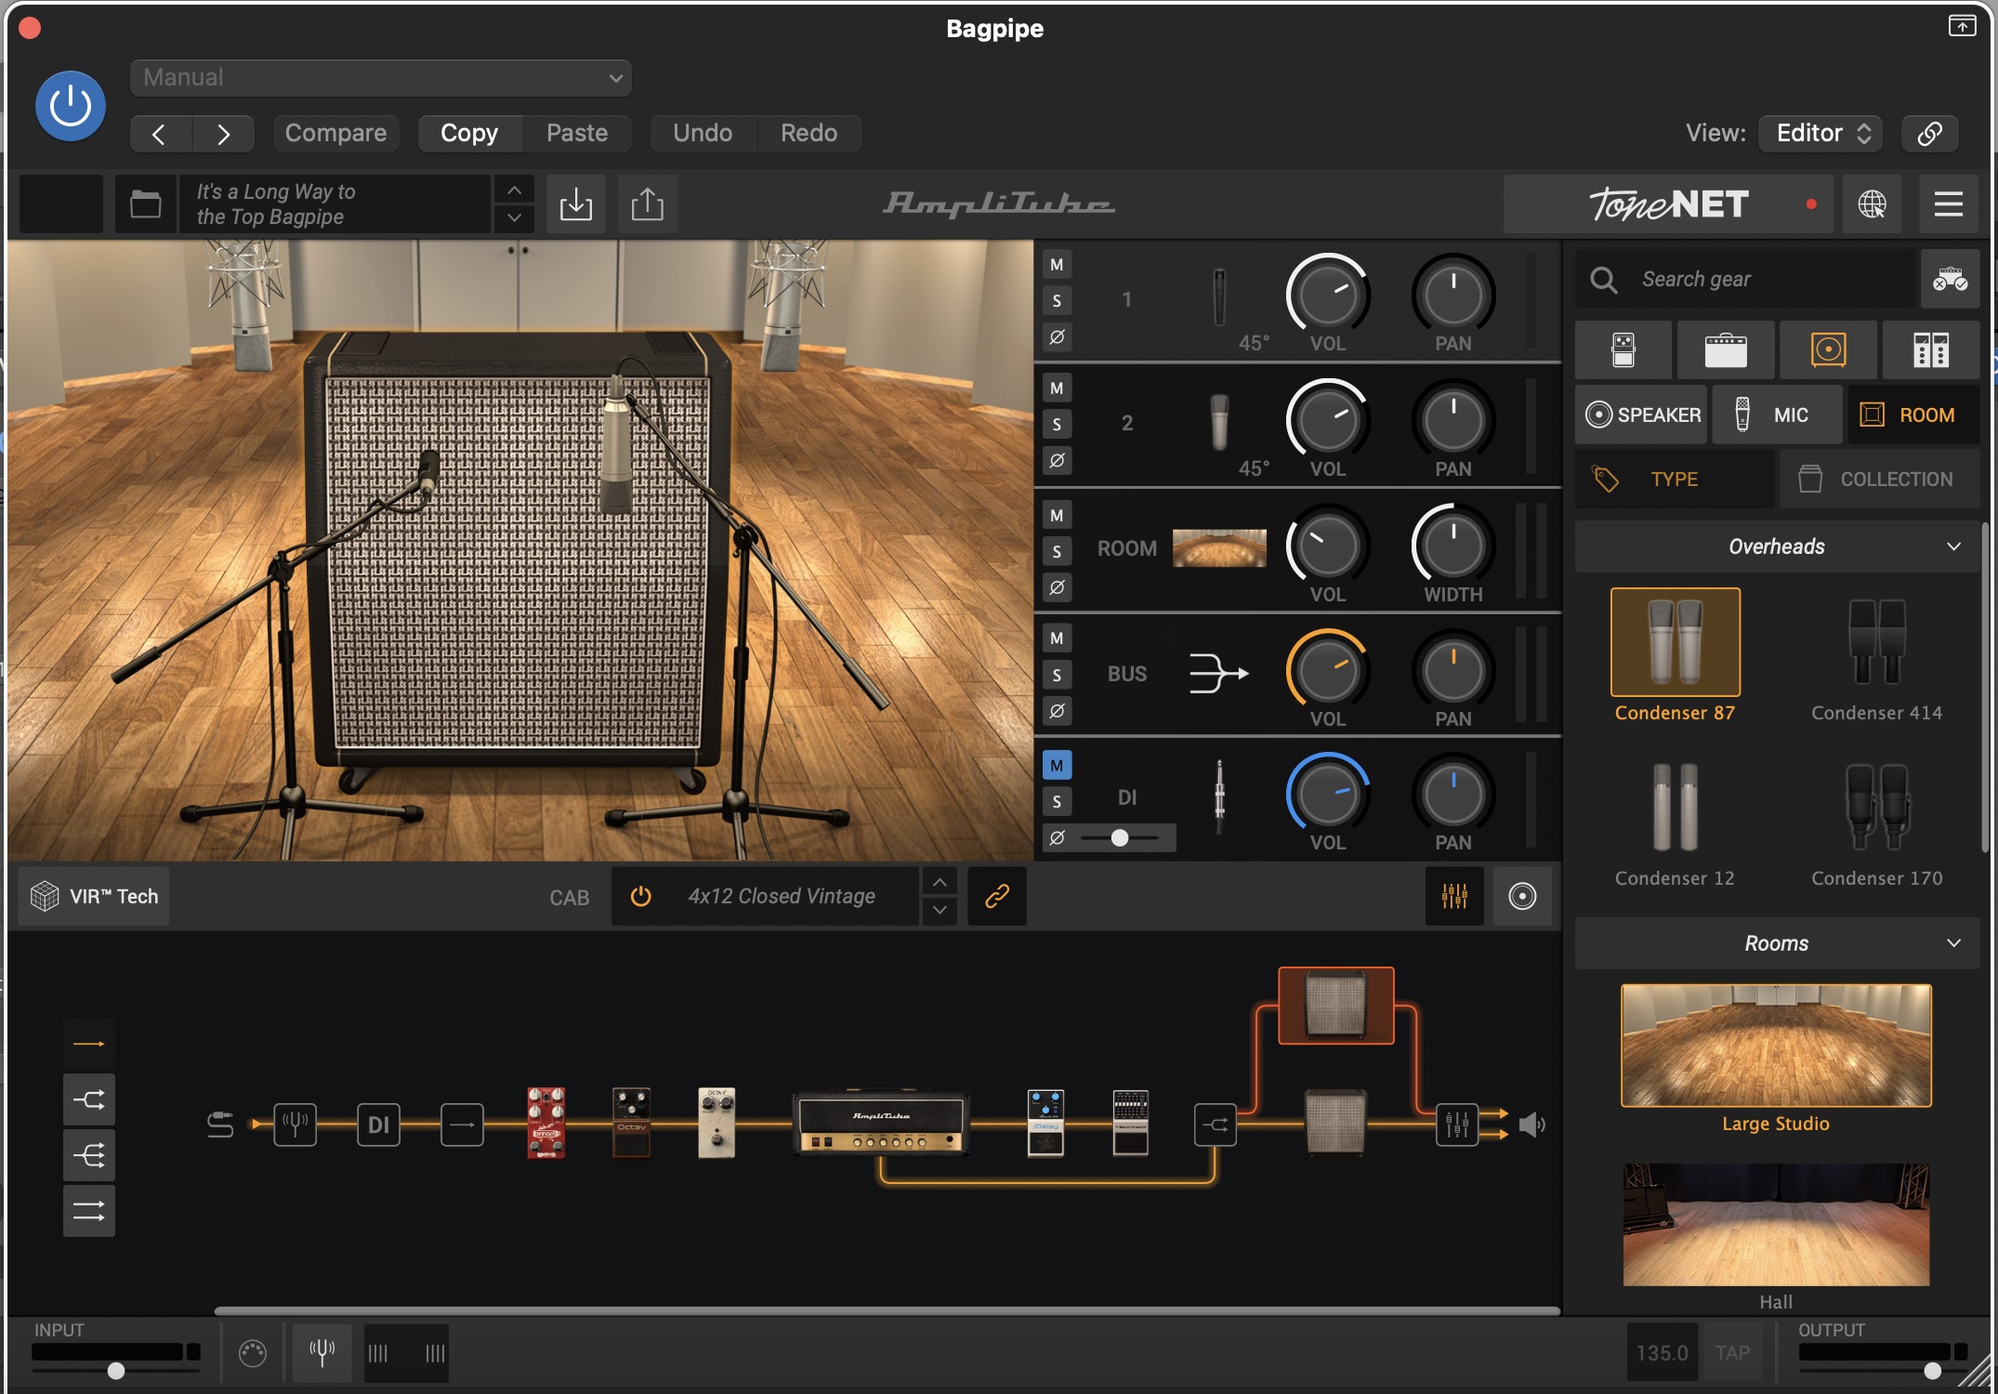1998x1394 pixels.
Task: Click the Paste button
Action: coord(577,134)
